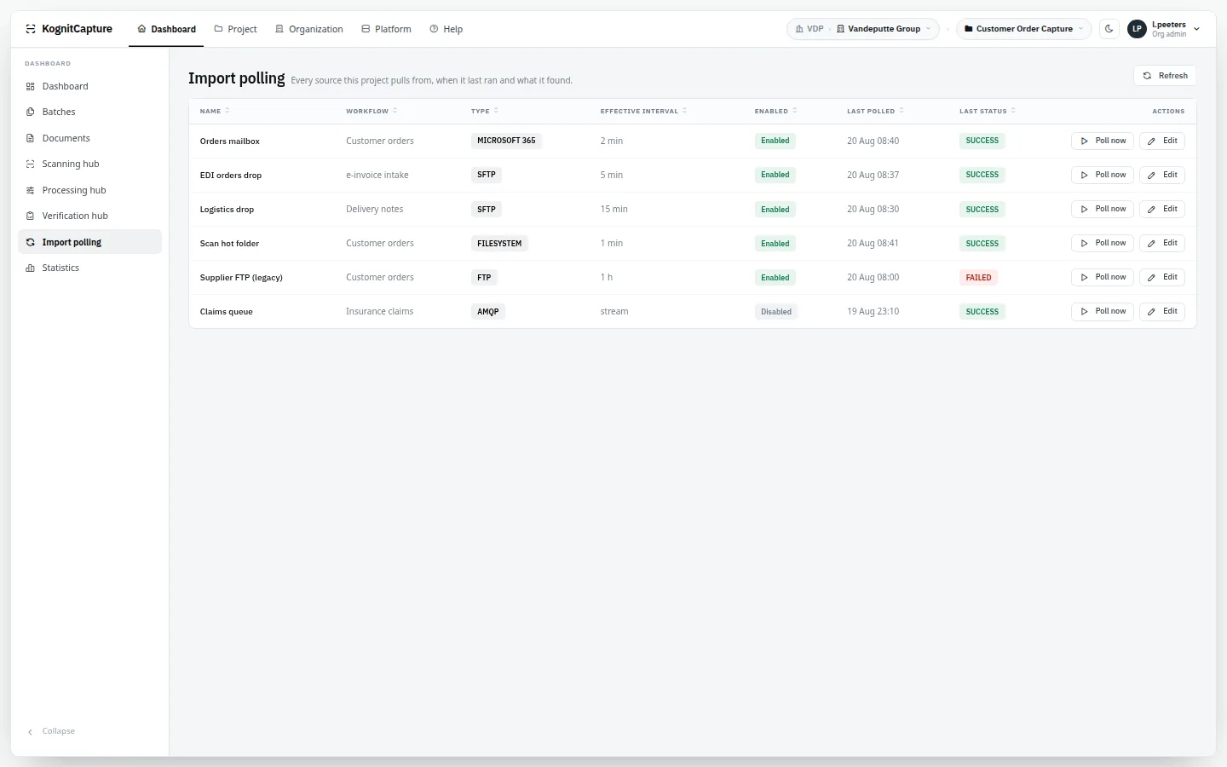Click the e-invoice intake workflow cell
The width and height of the screenshot is (1227, 767).
pos(377,176)
